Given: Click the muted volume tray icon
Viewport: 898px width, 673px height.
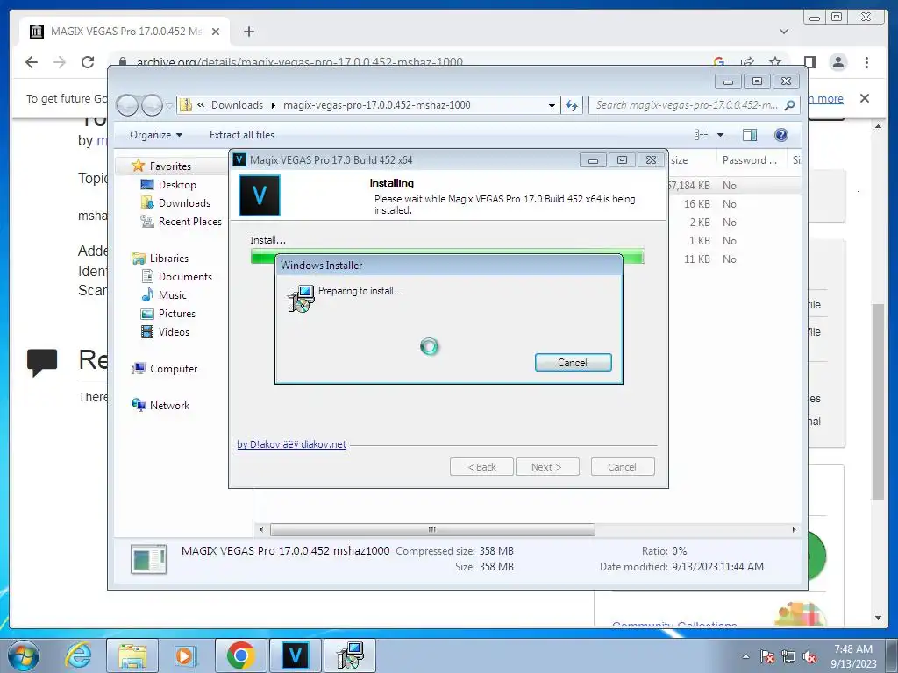Looking at the screenshot, I should pos(809,657).
